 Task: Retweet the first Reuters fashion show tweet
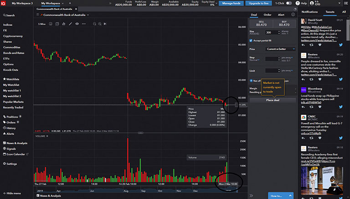pos(311,79)
